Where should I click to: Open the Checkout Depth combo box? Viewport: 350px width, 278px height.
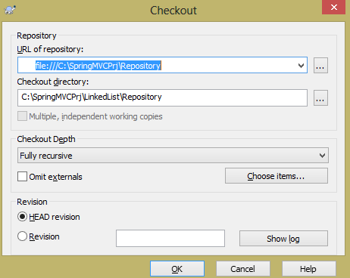[173, 156]
